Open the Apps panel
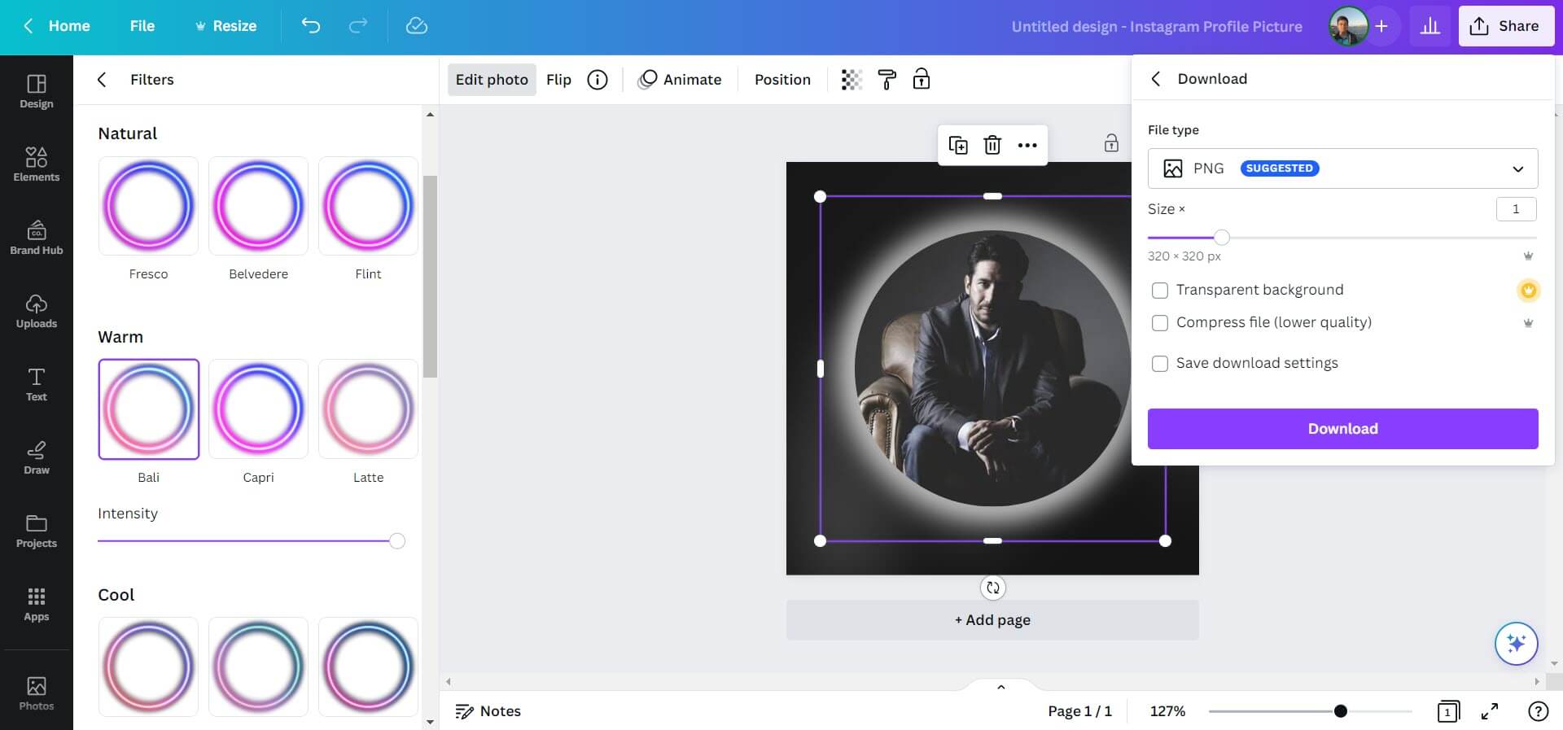This screenshot has height=730, width=1563. click(37, 605)
